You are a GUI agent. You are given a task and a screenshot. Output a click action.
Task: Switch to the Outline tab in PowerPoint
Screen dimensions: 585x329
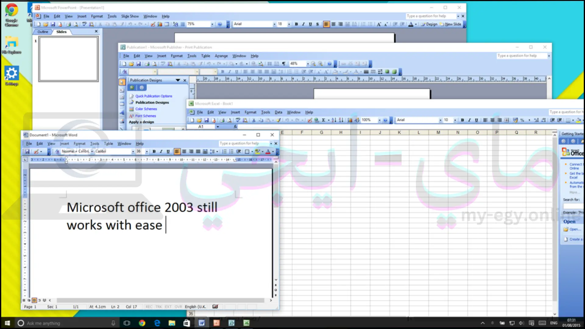tap(43, 32)
